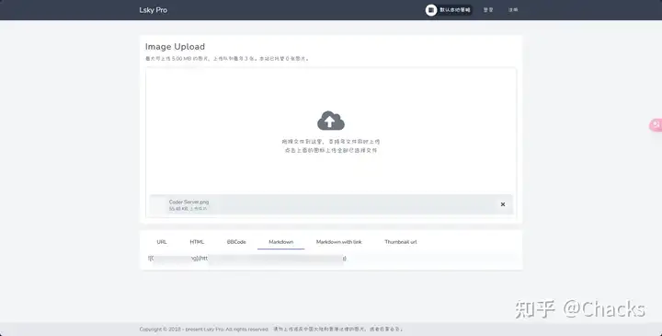662x336 pixels.
Task: Click the generated Markdown link text field
Action: coord(331,259)
